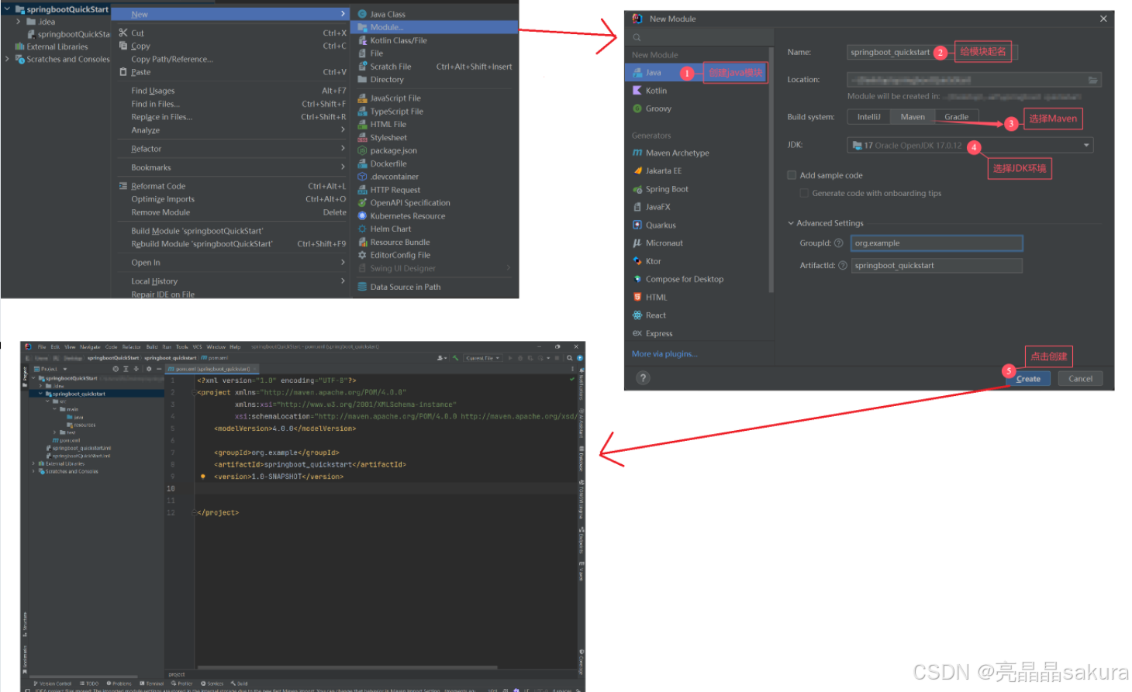The width and height of the screenshot is (1132, 692).
Task: Check Generate code with onboarding tips
Action: pyautogui.click(x=805, y=193)
